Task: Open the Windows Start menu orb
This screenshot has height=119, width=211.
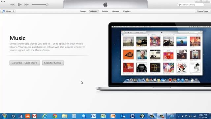Action: pyautogui.click(x=4, y=116)
